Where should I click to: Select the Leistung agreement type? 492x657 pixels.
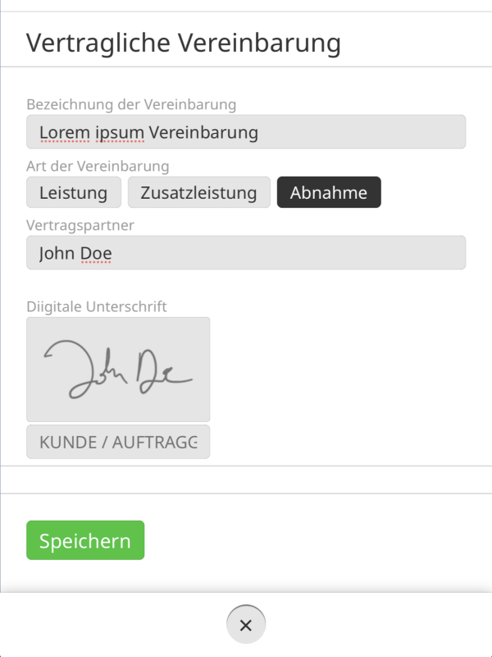(73, 192)
